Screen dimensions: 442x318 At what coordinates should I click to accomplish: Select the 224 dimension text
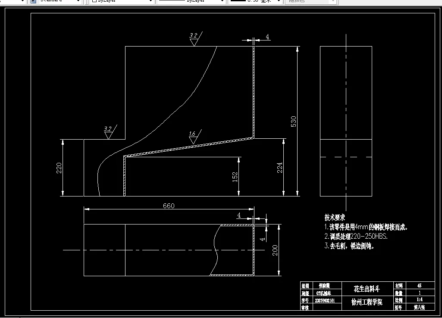[279, 168]
